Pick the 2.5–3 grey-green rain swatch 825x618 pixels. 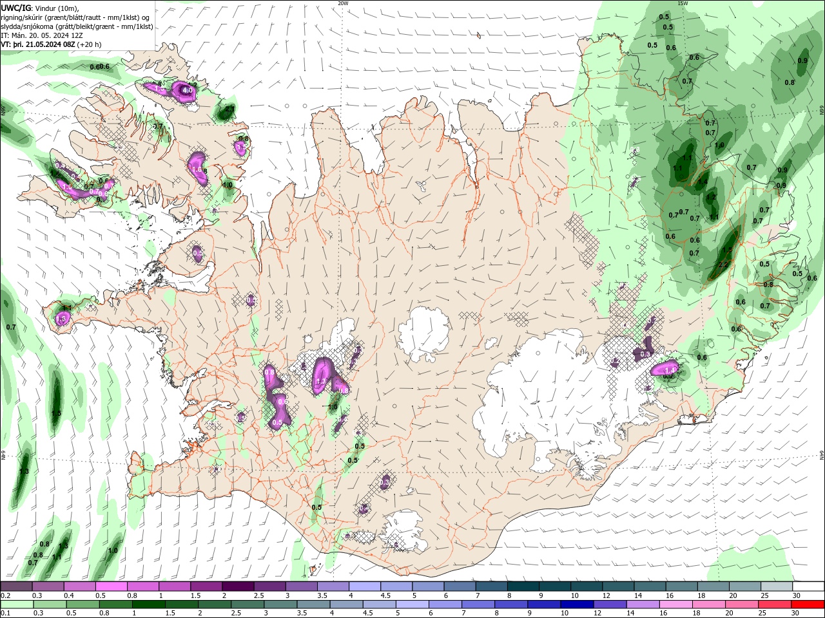[247, 604]
